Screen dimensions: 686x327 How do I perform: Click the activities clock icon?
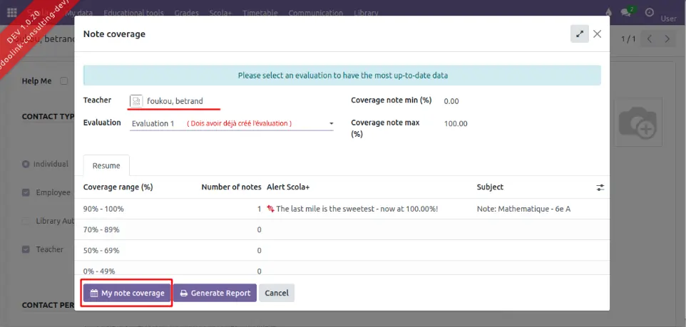(x=650, y=13)
